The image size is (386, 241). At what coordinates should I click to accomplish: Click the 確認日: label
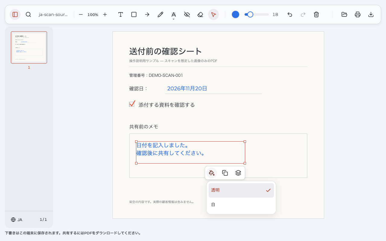(x=138, y=89)
